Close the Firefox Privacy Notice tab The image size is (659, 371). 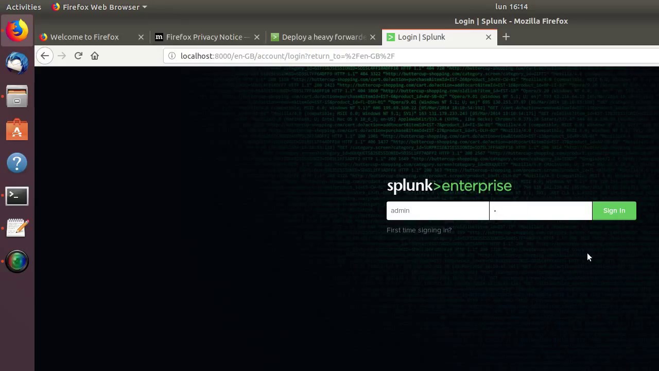click(x=257, y=37)
